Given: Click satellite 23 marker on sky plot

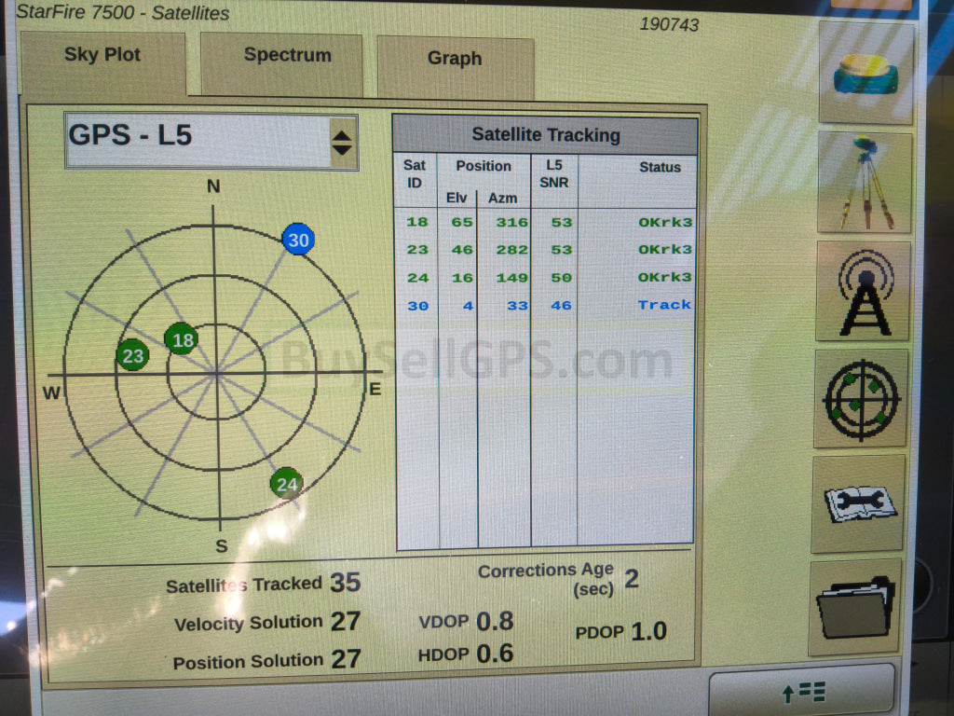Looking at the screenshot, I should point(133,355).
